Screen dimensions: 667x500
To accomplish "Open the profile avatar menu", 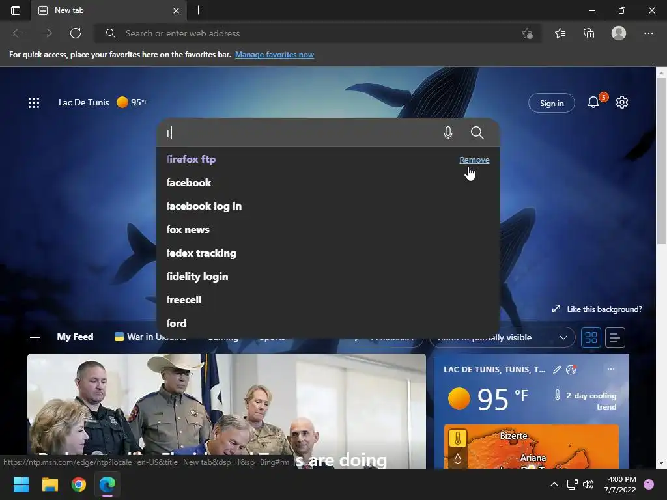I will (619, 33).
